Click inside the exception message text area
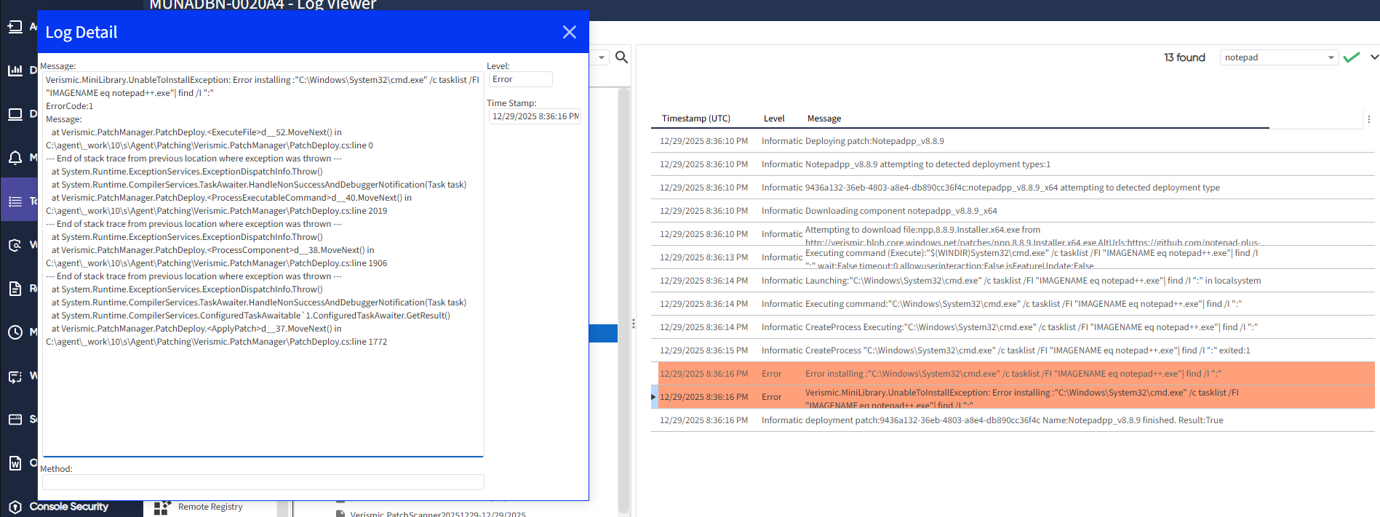1380x517 pixels. tap(263, 264)
